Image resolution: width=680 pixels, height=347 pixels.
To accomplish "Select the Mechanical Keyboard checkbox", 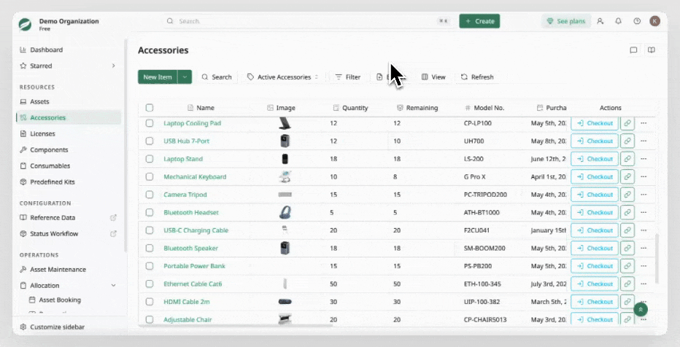I will [150, 176].
